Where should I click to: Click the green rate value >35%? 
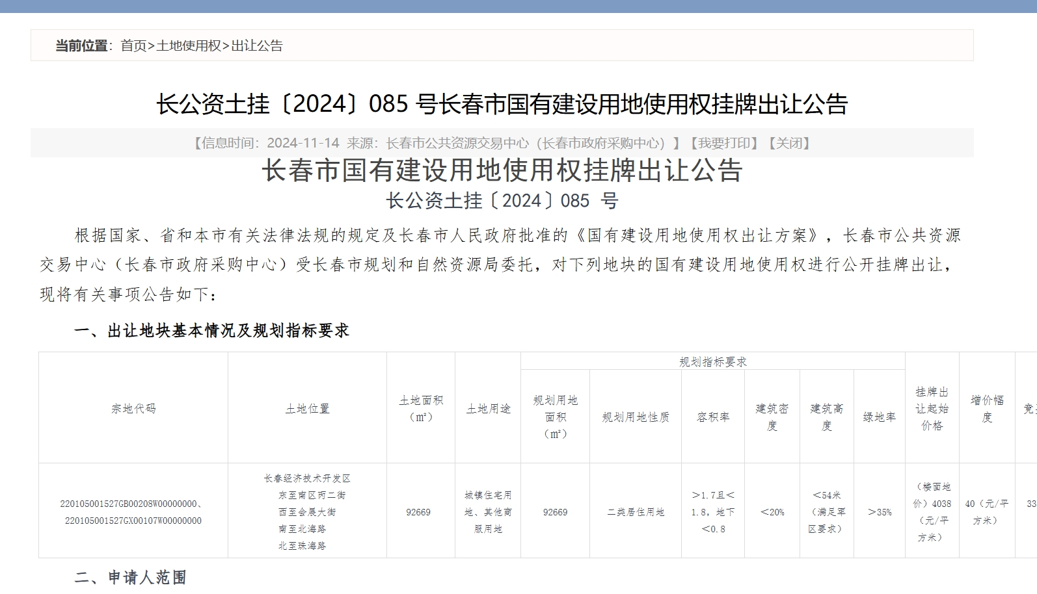pyautogui.click(x=880, y=512)
